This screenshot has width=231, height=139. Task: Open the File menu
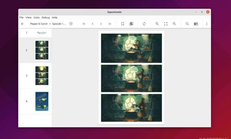(x=21, y=17)
